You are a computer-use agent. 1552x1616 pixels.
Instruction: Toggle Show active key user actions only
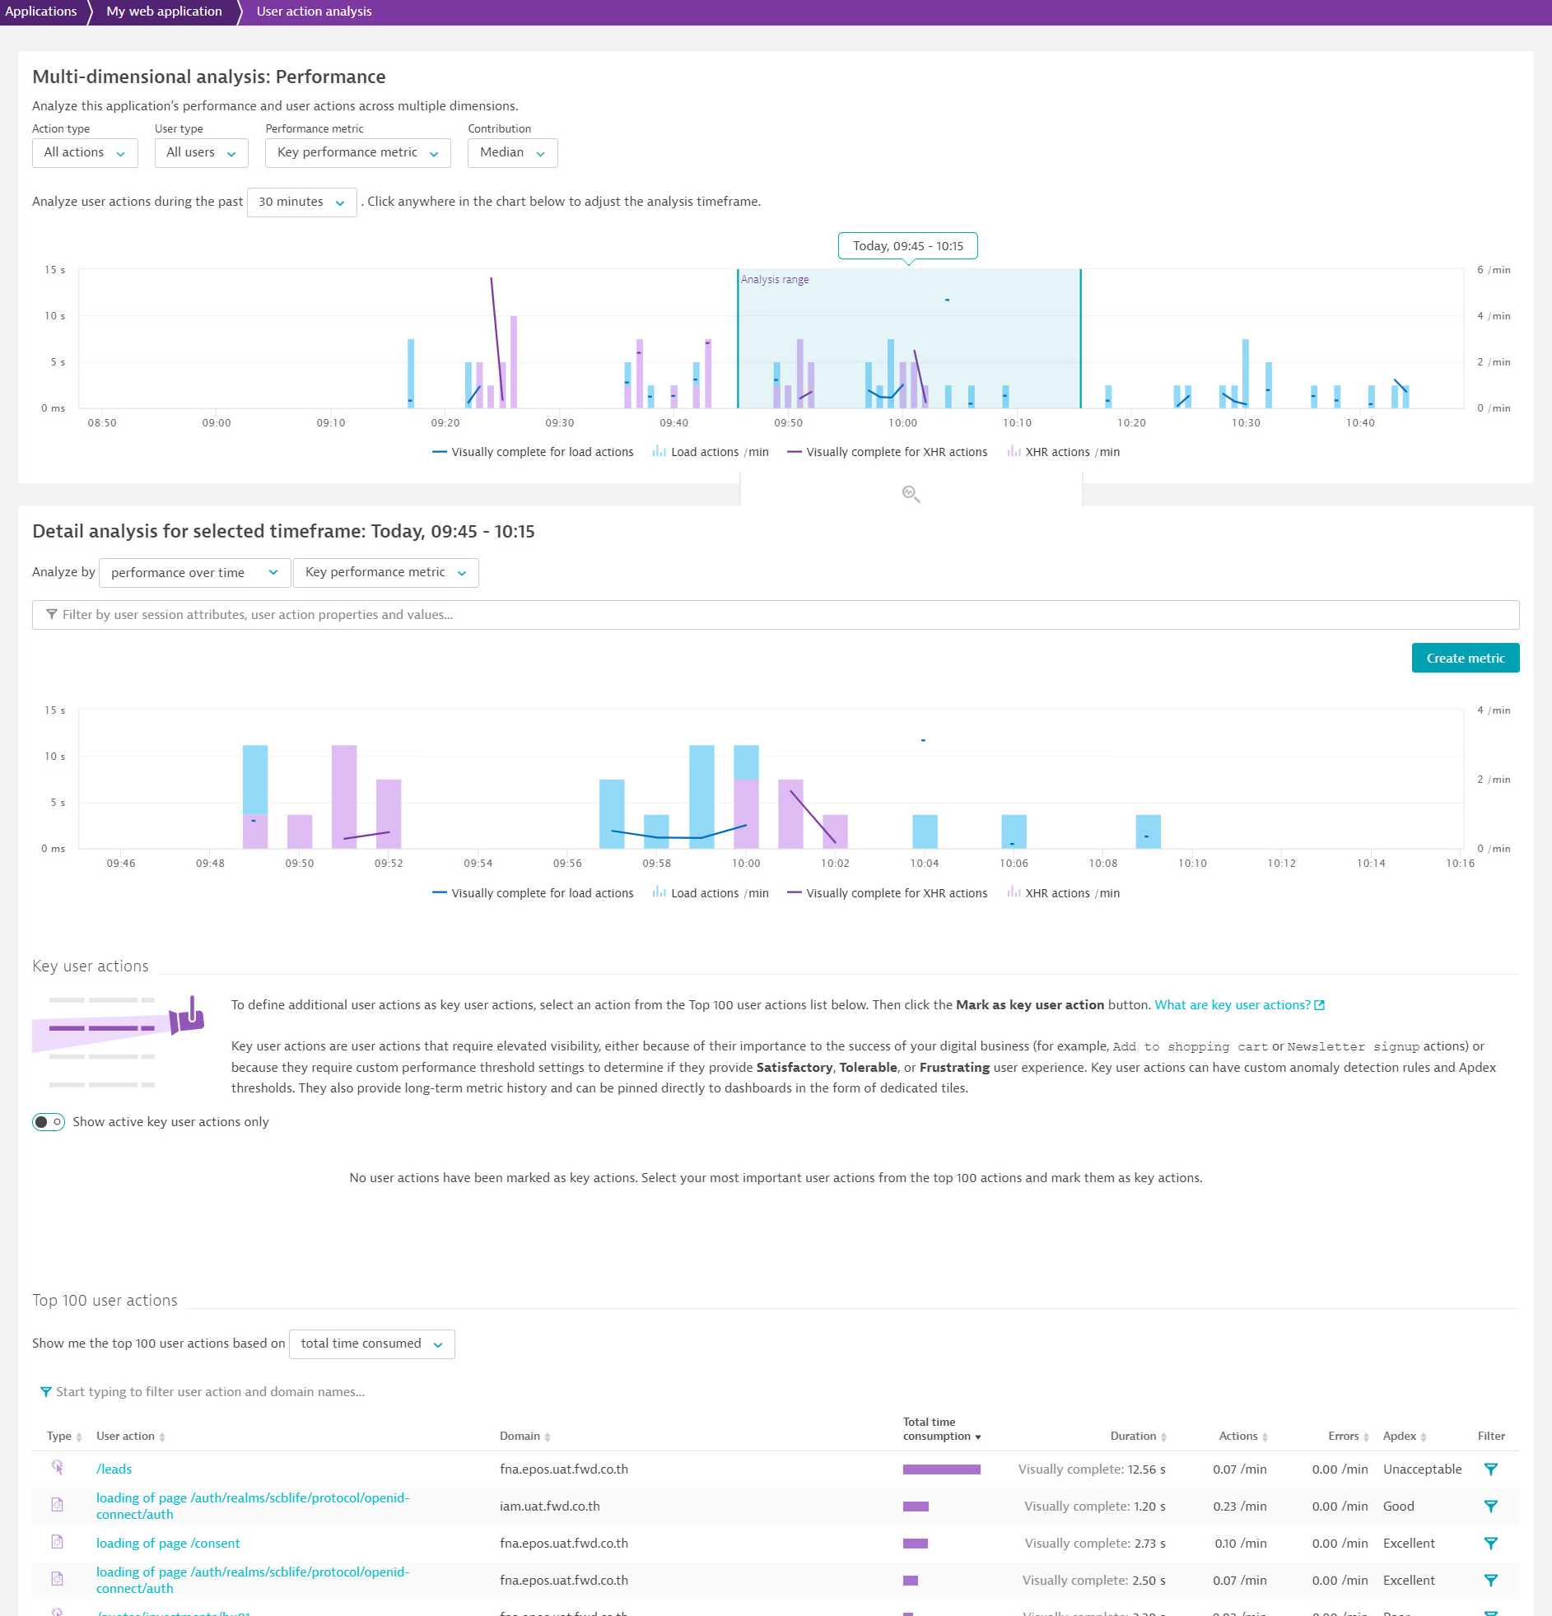(x=49, y=1122)
